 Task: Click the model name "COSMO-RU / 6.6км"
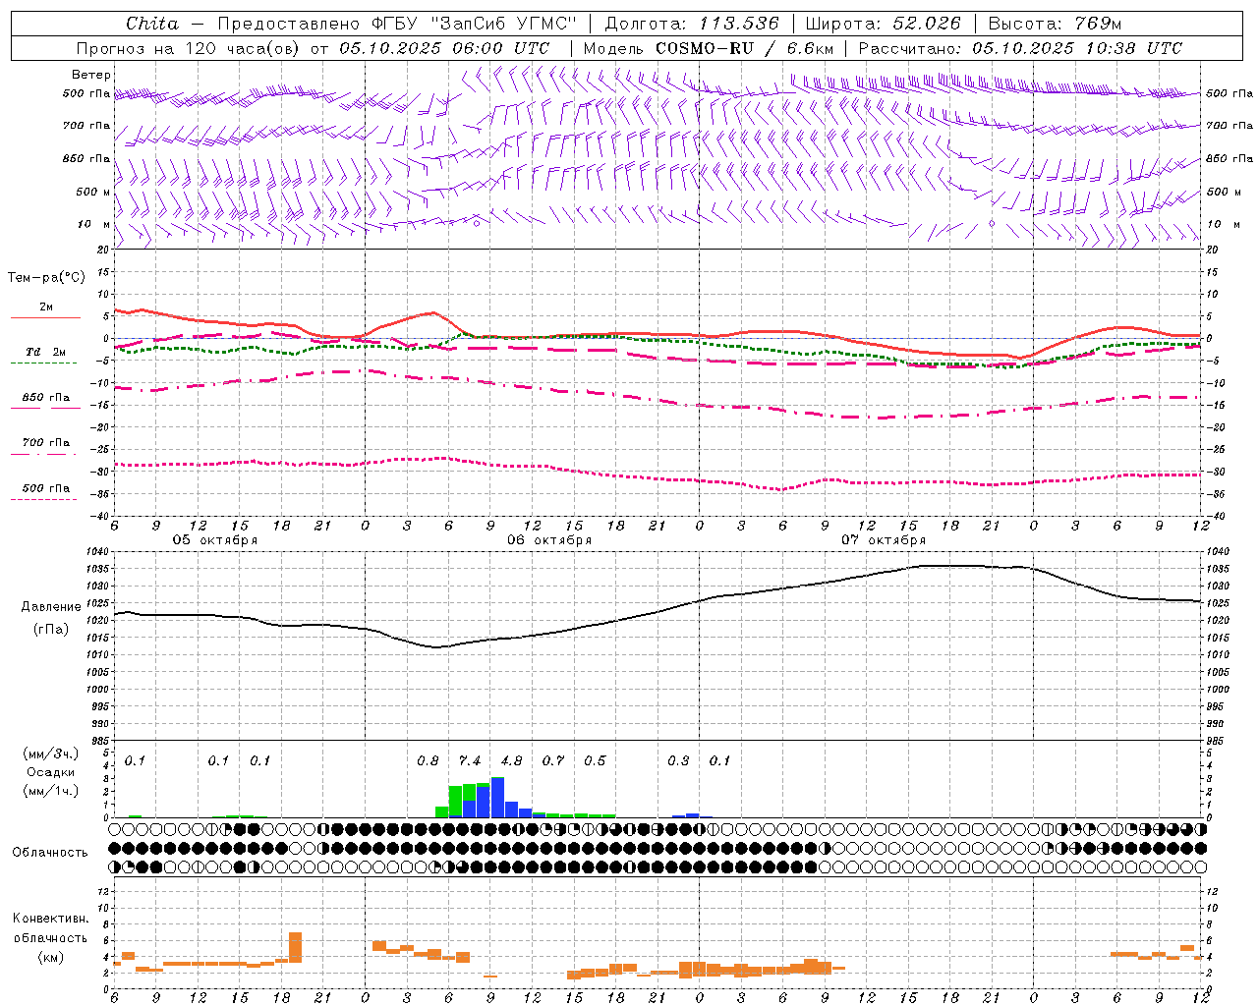point(745,48)
